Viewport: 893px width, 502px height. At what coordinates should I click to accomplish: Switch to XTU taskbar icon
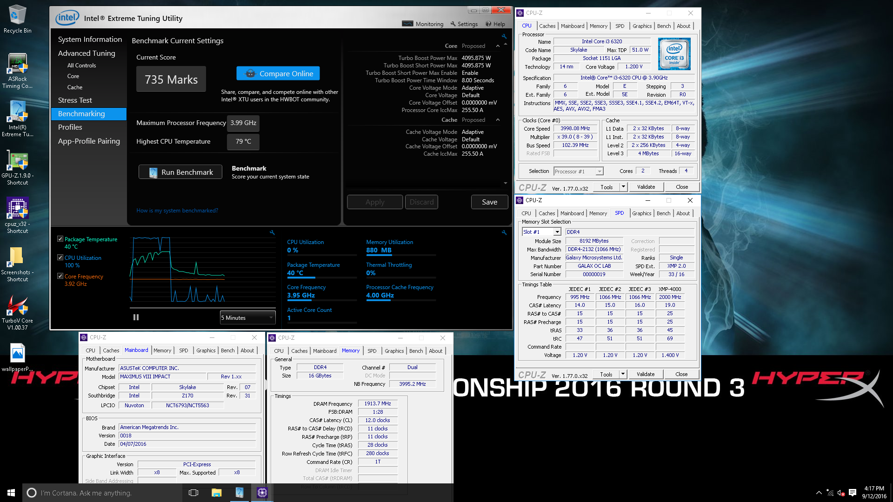pos(239,493)
